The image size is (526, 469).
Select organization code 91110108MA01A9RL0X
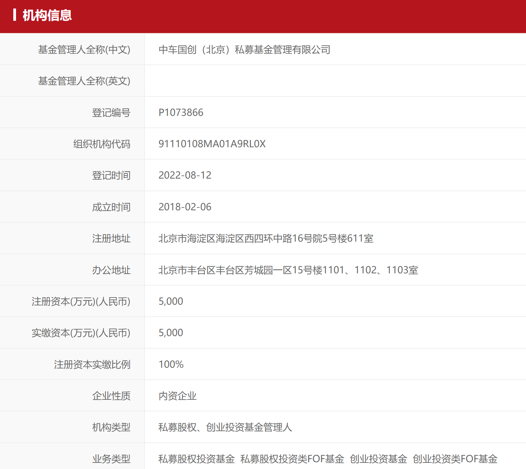coord(212,144)
